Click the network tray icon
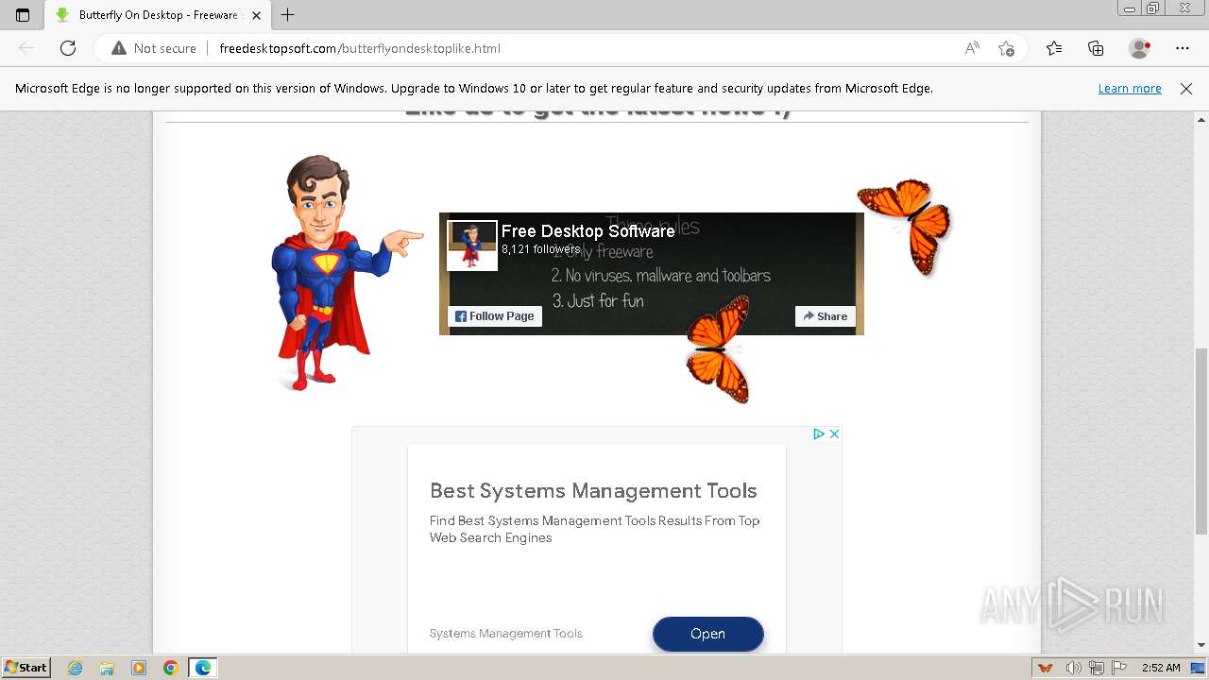Screen dimensions: 1209x680 tap(1098, 668)
